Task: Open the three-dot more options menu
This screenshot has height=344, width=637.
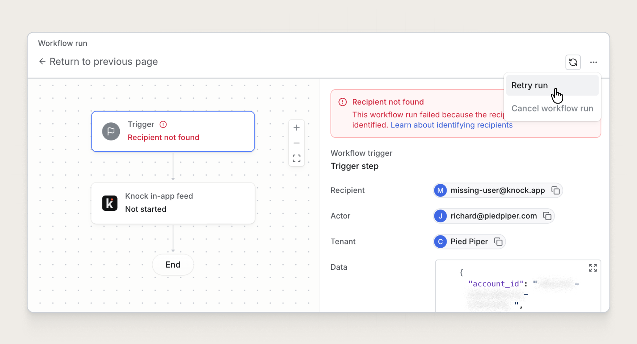Action: [594, 62]
